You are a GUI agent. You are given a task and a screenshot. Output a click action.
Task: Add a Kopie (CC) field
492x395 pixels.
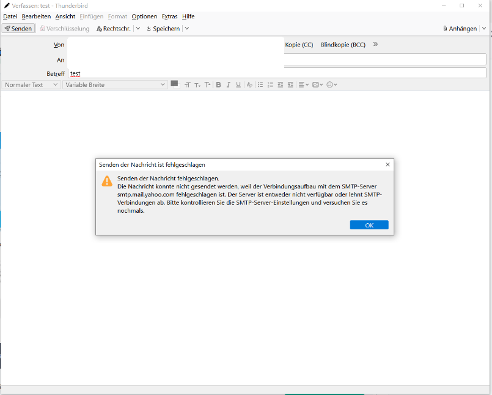[299, 45]
